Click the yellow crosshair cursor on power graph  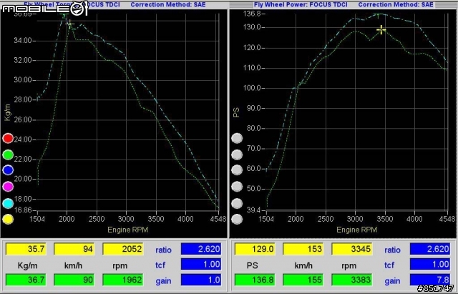tap(381, 29)
